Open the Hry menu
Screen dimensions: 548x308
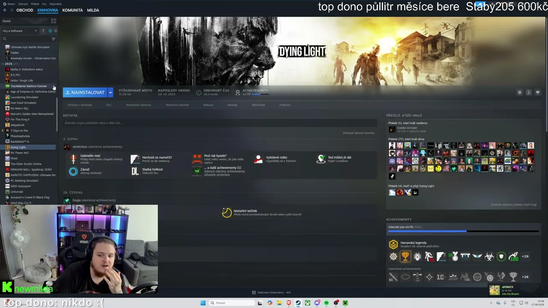(x=44, y=4)
